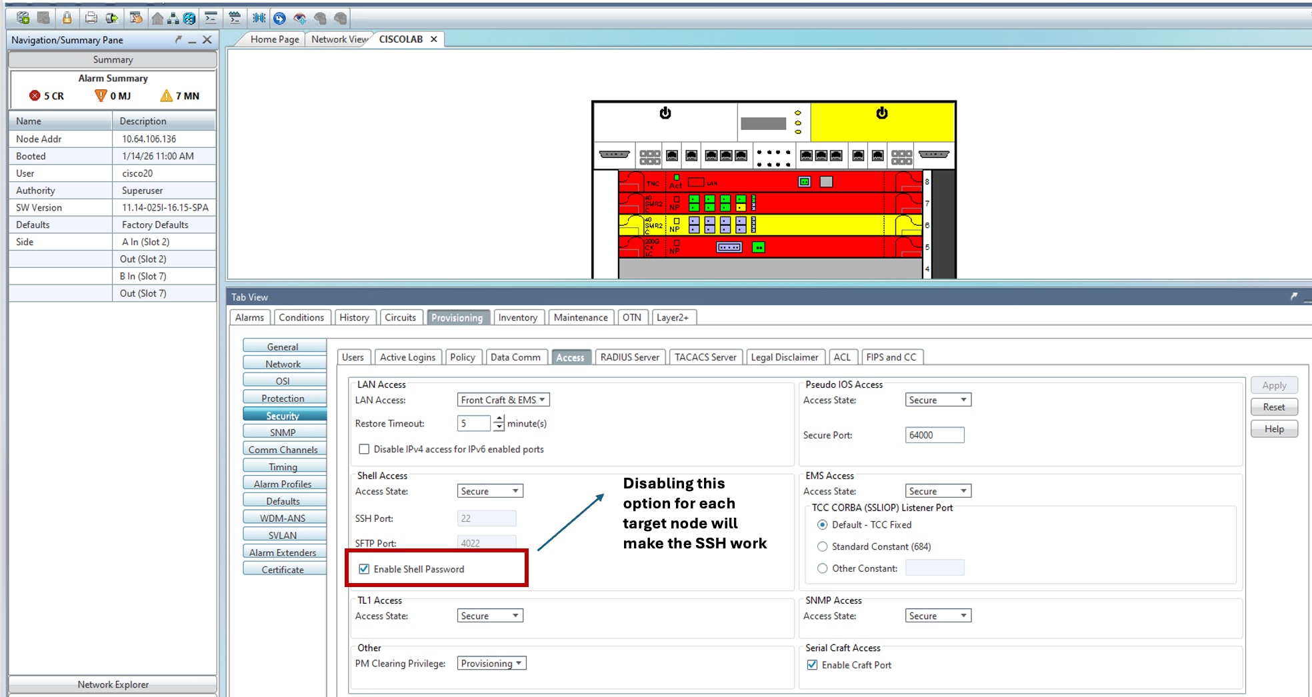Detach the Navigation/Summary Pane with arrow icon

pyautogui.click(x=178, y=40)
